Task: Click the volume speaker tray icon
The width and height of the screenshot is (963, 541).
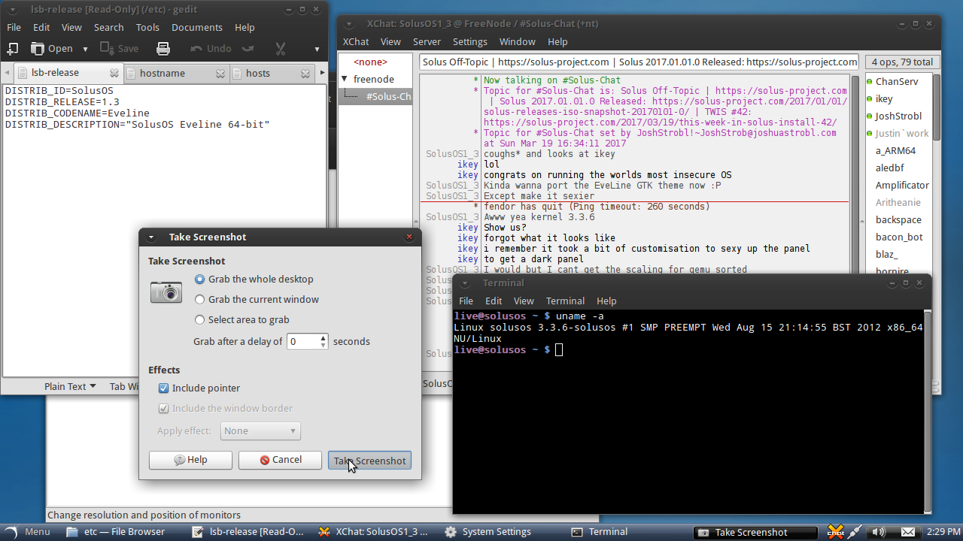Action: tap(878, 532)
